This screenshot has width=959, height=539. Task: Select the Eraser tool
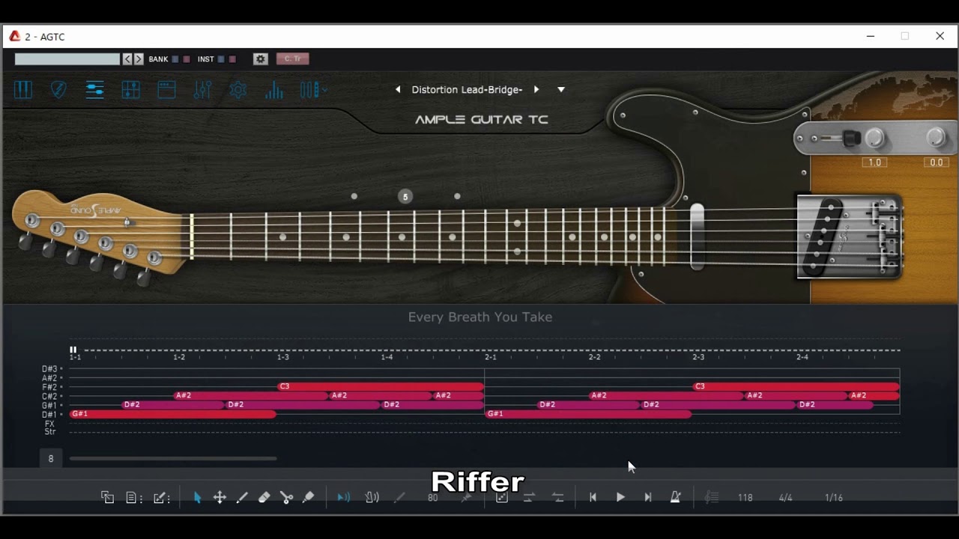point(264,498)
